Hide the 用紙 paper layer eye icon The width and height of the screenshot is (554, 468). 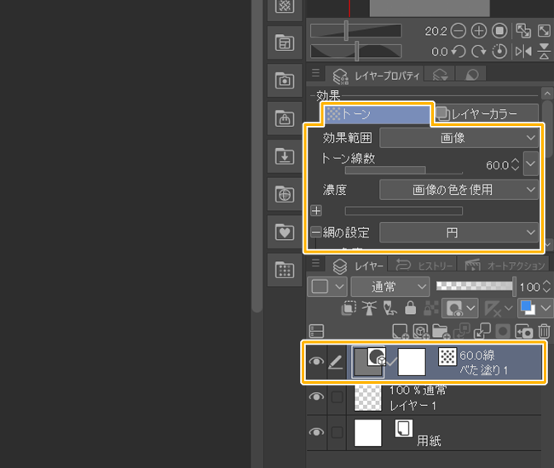point(316,432)
